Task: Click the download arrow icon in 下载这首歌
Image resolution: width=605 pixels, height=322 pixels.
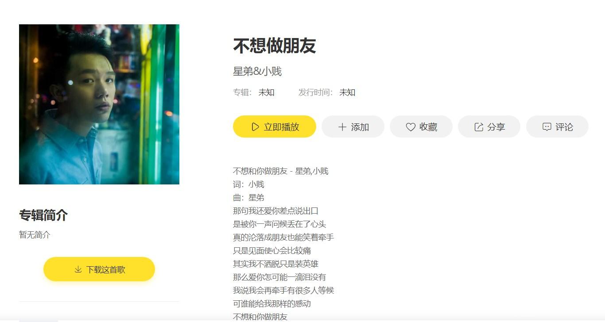Action: tap(78, 269)
